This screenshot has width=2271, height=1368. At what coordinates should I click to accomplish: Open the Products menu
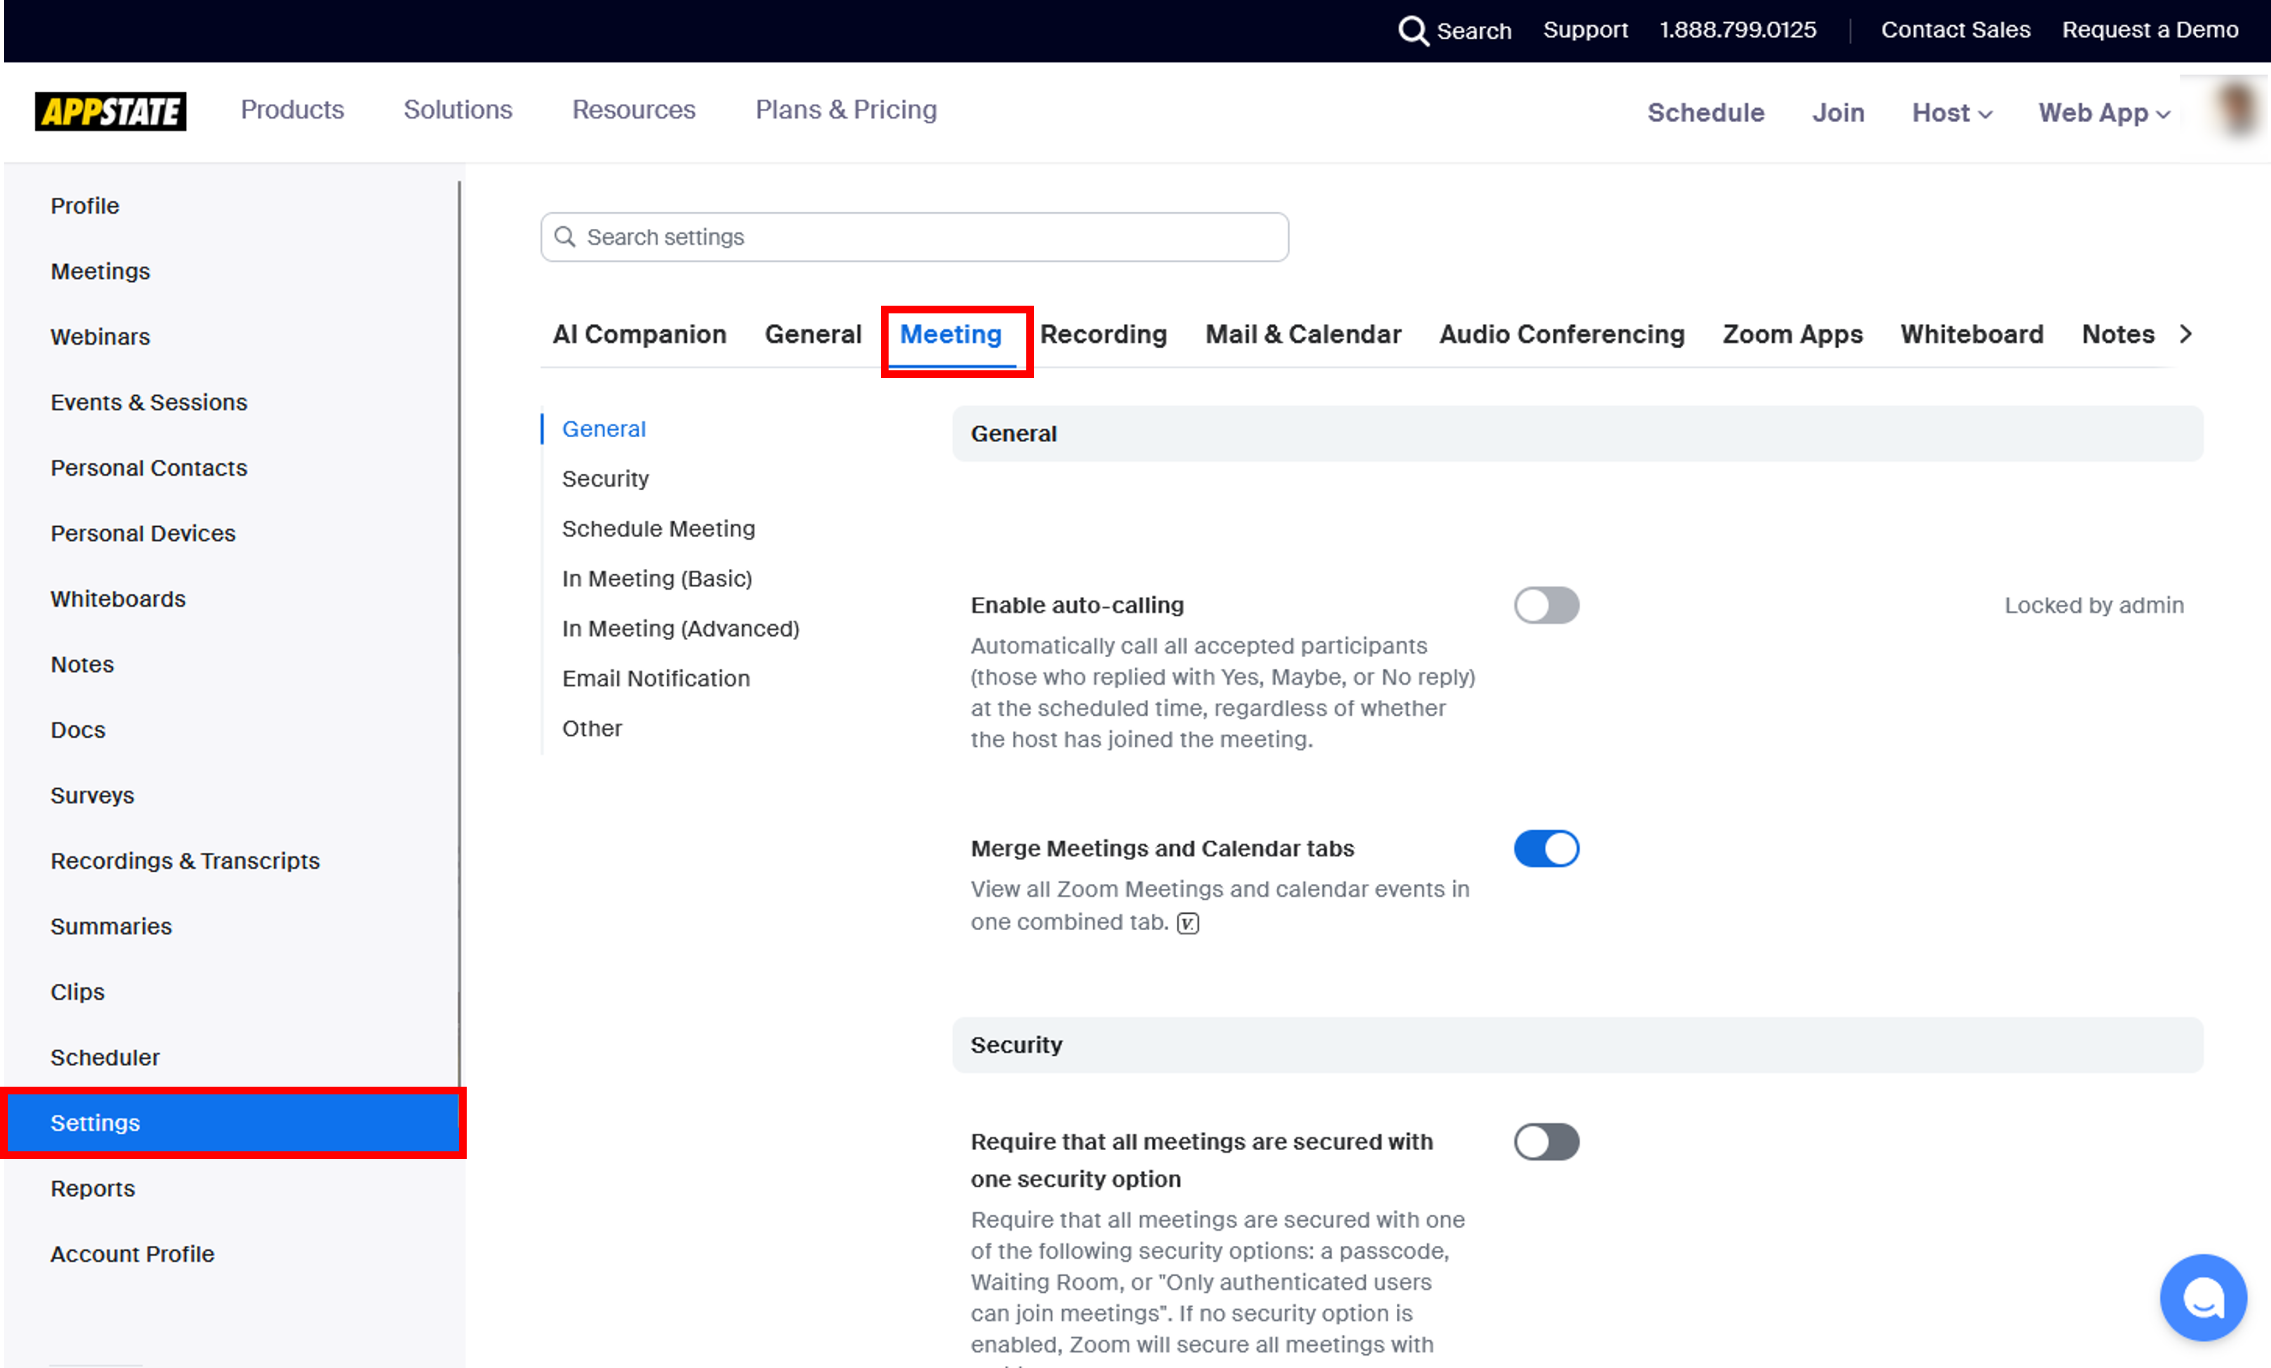292,109
